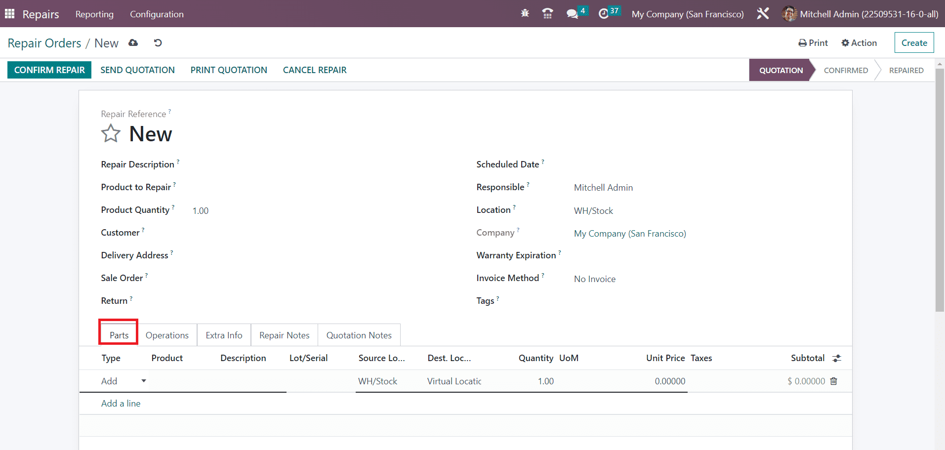Click the Scheduled Date help question mark
Screen dimensions: 945x450
coord(543,162)
